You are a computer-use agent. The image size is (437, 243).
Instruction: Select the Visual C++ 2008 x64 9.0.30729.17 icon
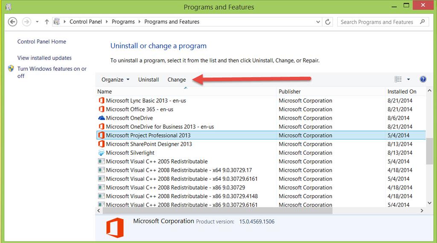[x=102, y=170]
